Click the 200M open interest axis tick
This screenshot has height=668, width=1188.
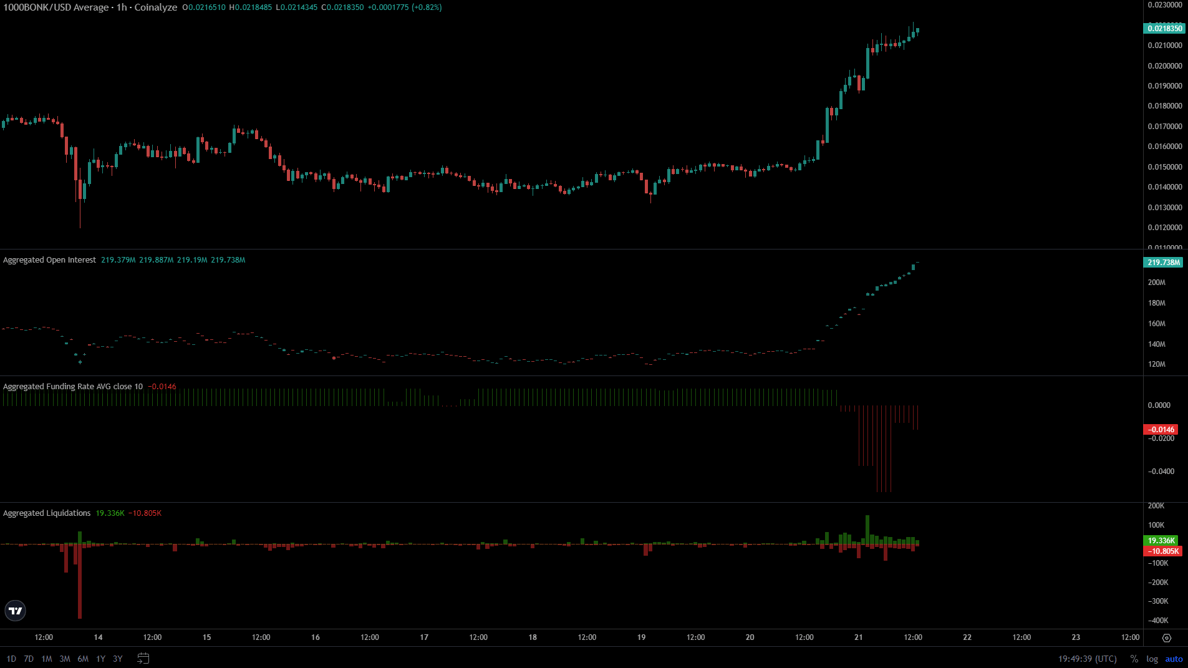pyautogui.click(x=1157, y=283)
